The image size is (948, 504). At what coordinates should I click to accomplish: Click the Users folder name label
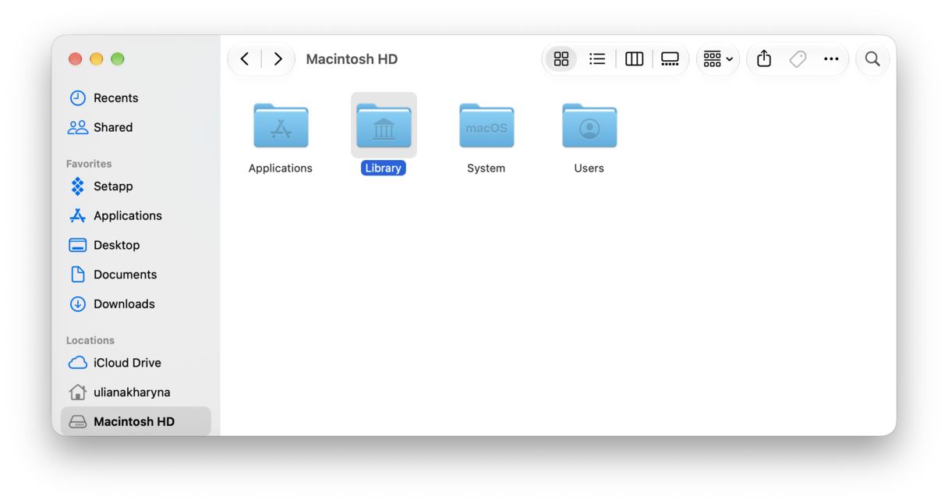point(589,169)
